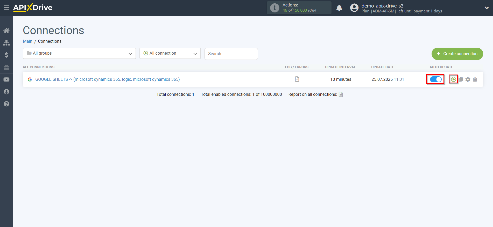The width and height of the screenshot is (493, 227).
Task: Expand the account dropdown chevron
Action: point(487,8)
